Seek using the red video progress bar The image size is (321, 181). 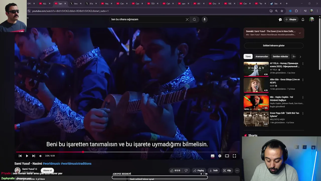coord(127,152)
